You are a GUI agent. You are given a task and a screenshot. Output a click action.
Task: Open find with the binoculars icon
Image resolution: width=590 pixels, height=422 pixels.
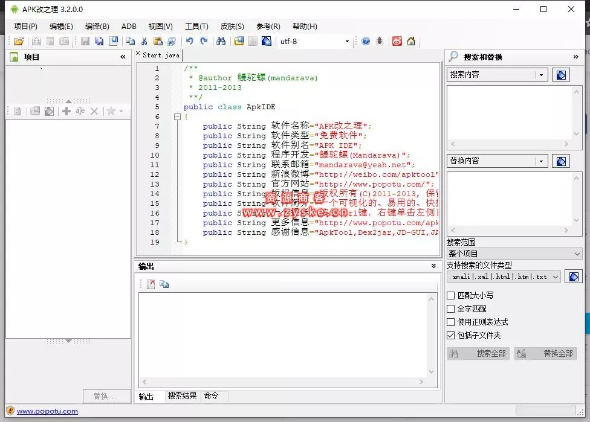coord(221,41)
